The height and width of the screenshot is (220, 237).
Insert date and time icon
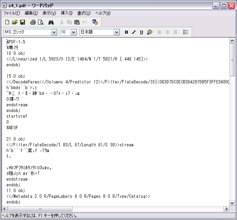[95, 22]
